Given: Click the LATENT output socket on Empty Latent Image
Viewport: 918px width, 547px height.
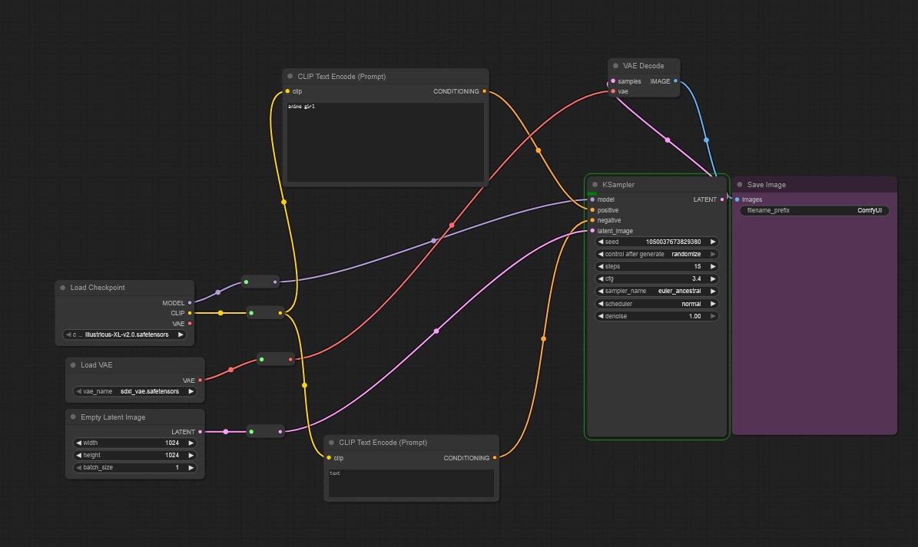Looking at the screenshot, I should pyautogui.click(x=201, y=432).
